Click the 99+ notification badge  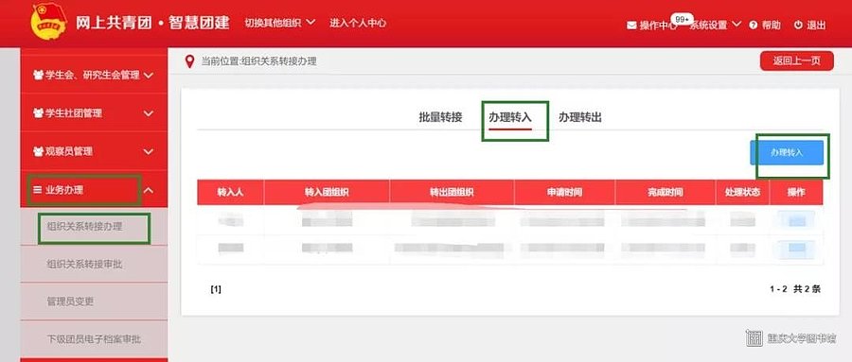click(x=682, y=19)
